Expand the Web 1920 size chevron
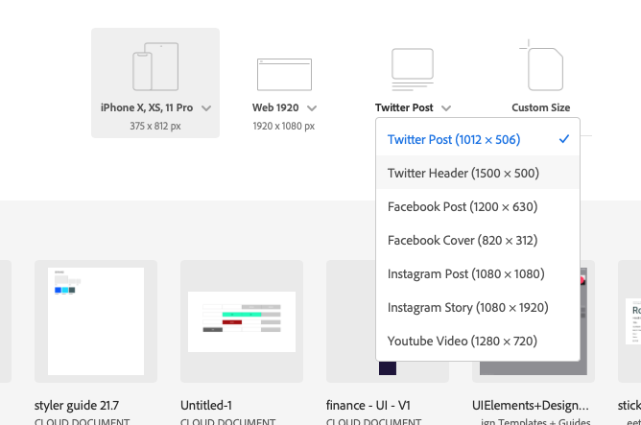 (312, 108)
